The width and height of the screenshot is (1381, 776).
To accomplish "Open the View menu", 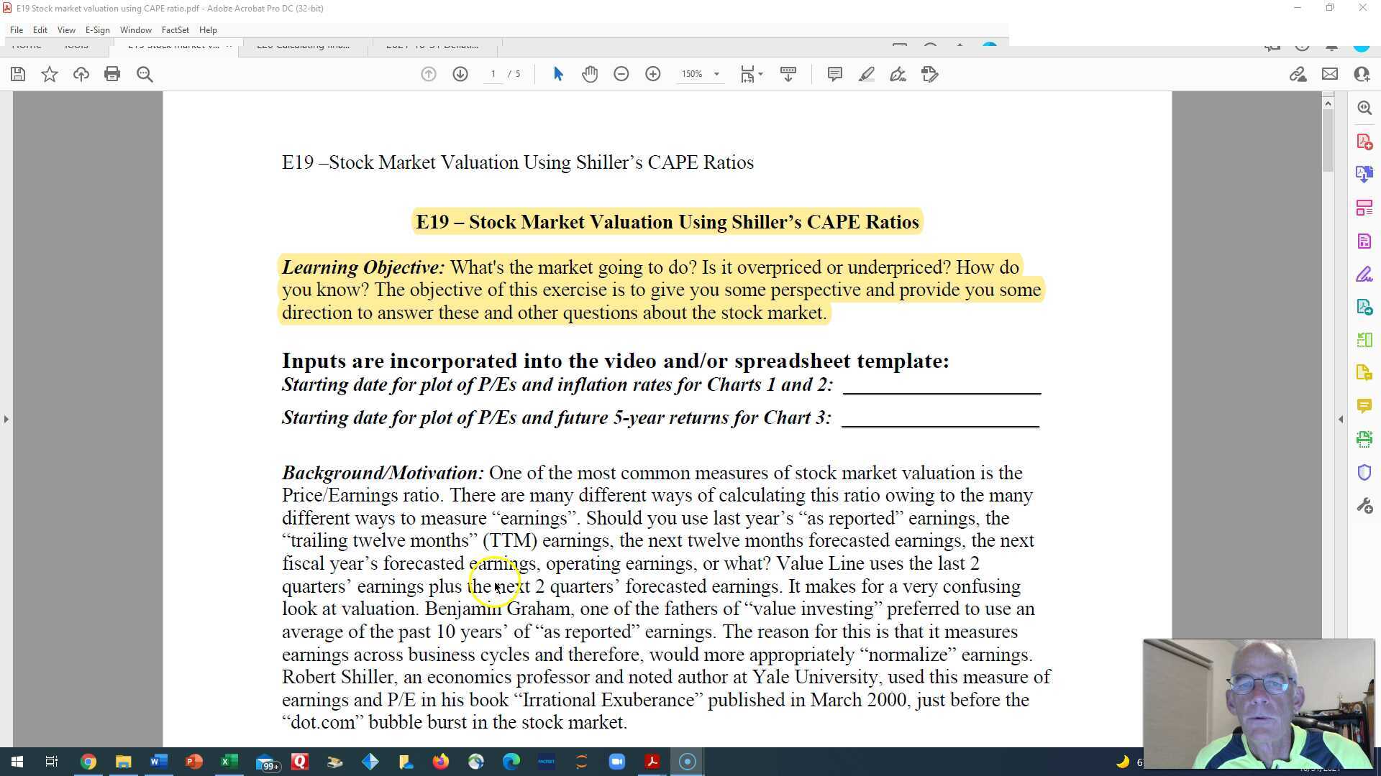I will pos(66,30).
